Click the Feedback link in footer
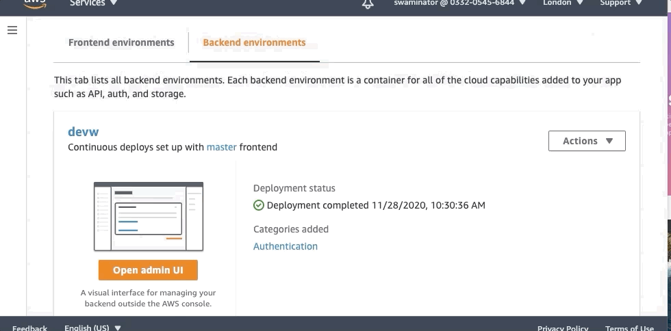 29,328
